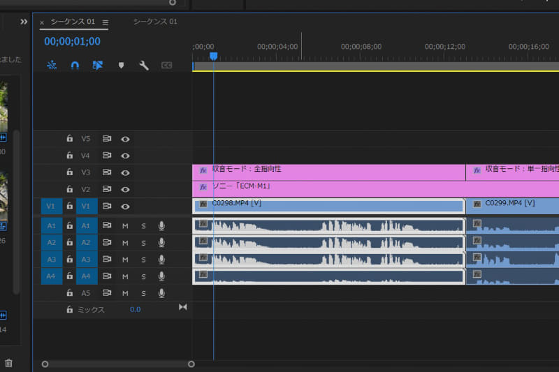
Task: Hide track V2 output eye
Action: pos(125,189)
